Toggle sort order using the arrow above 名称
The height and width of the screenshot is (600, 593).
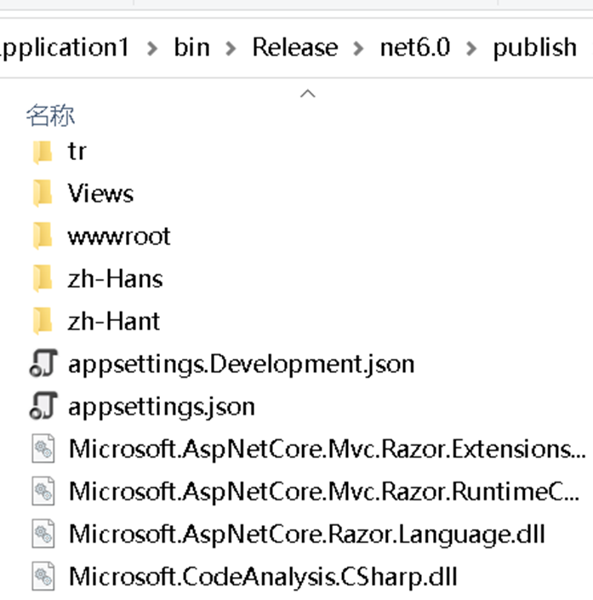(308, 94)
